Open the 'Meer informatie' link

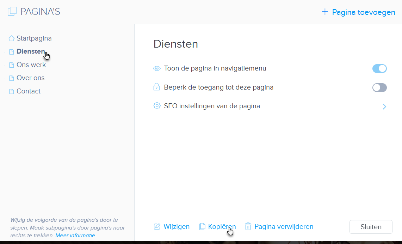click(75, 236)
